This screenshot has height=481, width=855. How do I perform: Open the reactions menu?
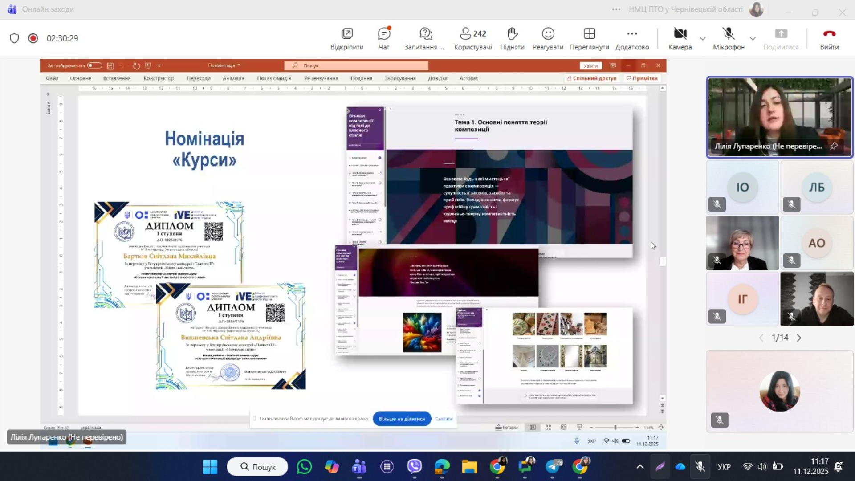point(547,38)
